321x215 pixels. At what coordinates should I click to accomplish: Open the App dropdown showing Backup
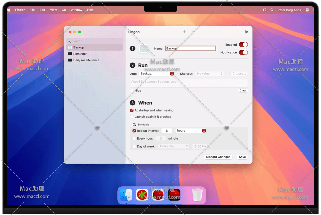click(x=156, y=74)
